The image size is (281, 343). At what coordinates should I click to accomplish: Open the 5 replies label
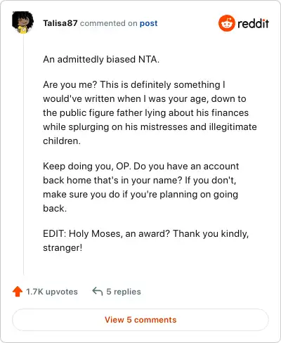[124, 292]
